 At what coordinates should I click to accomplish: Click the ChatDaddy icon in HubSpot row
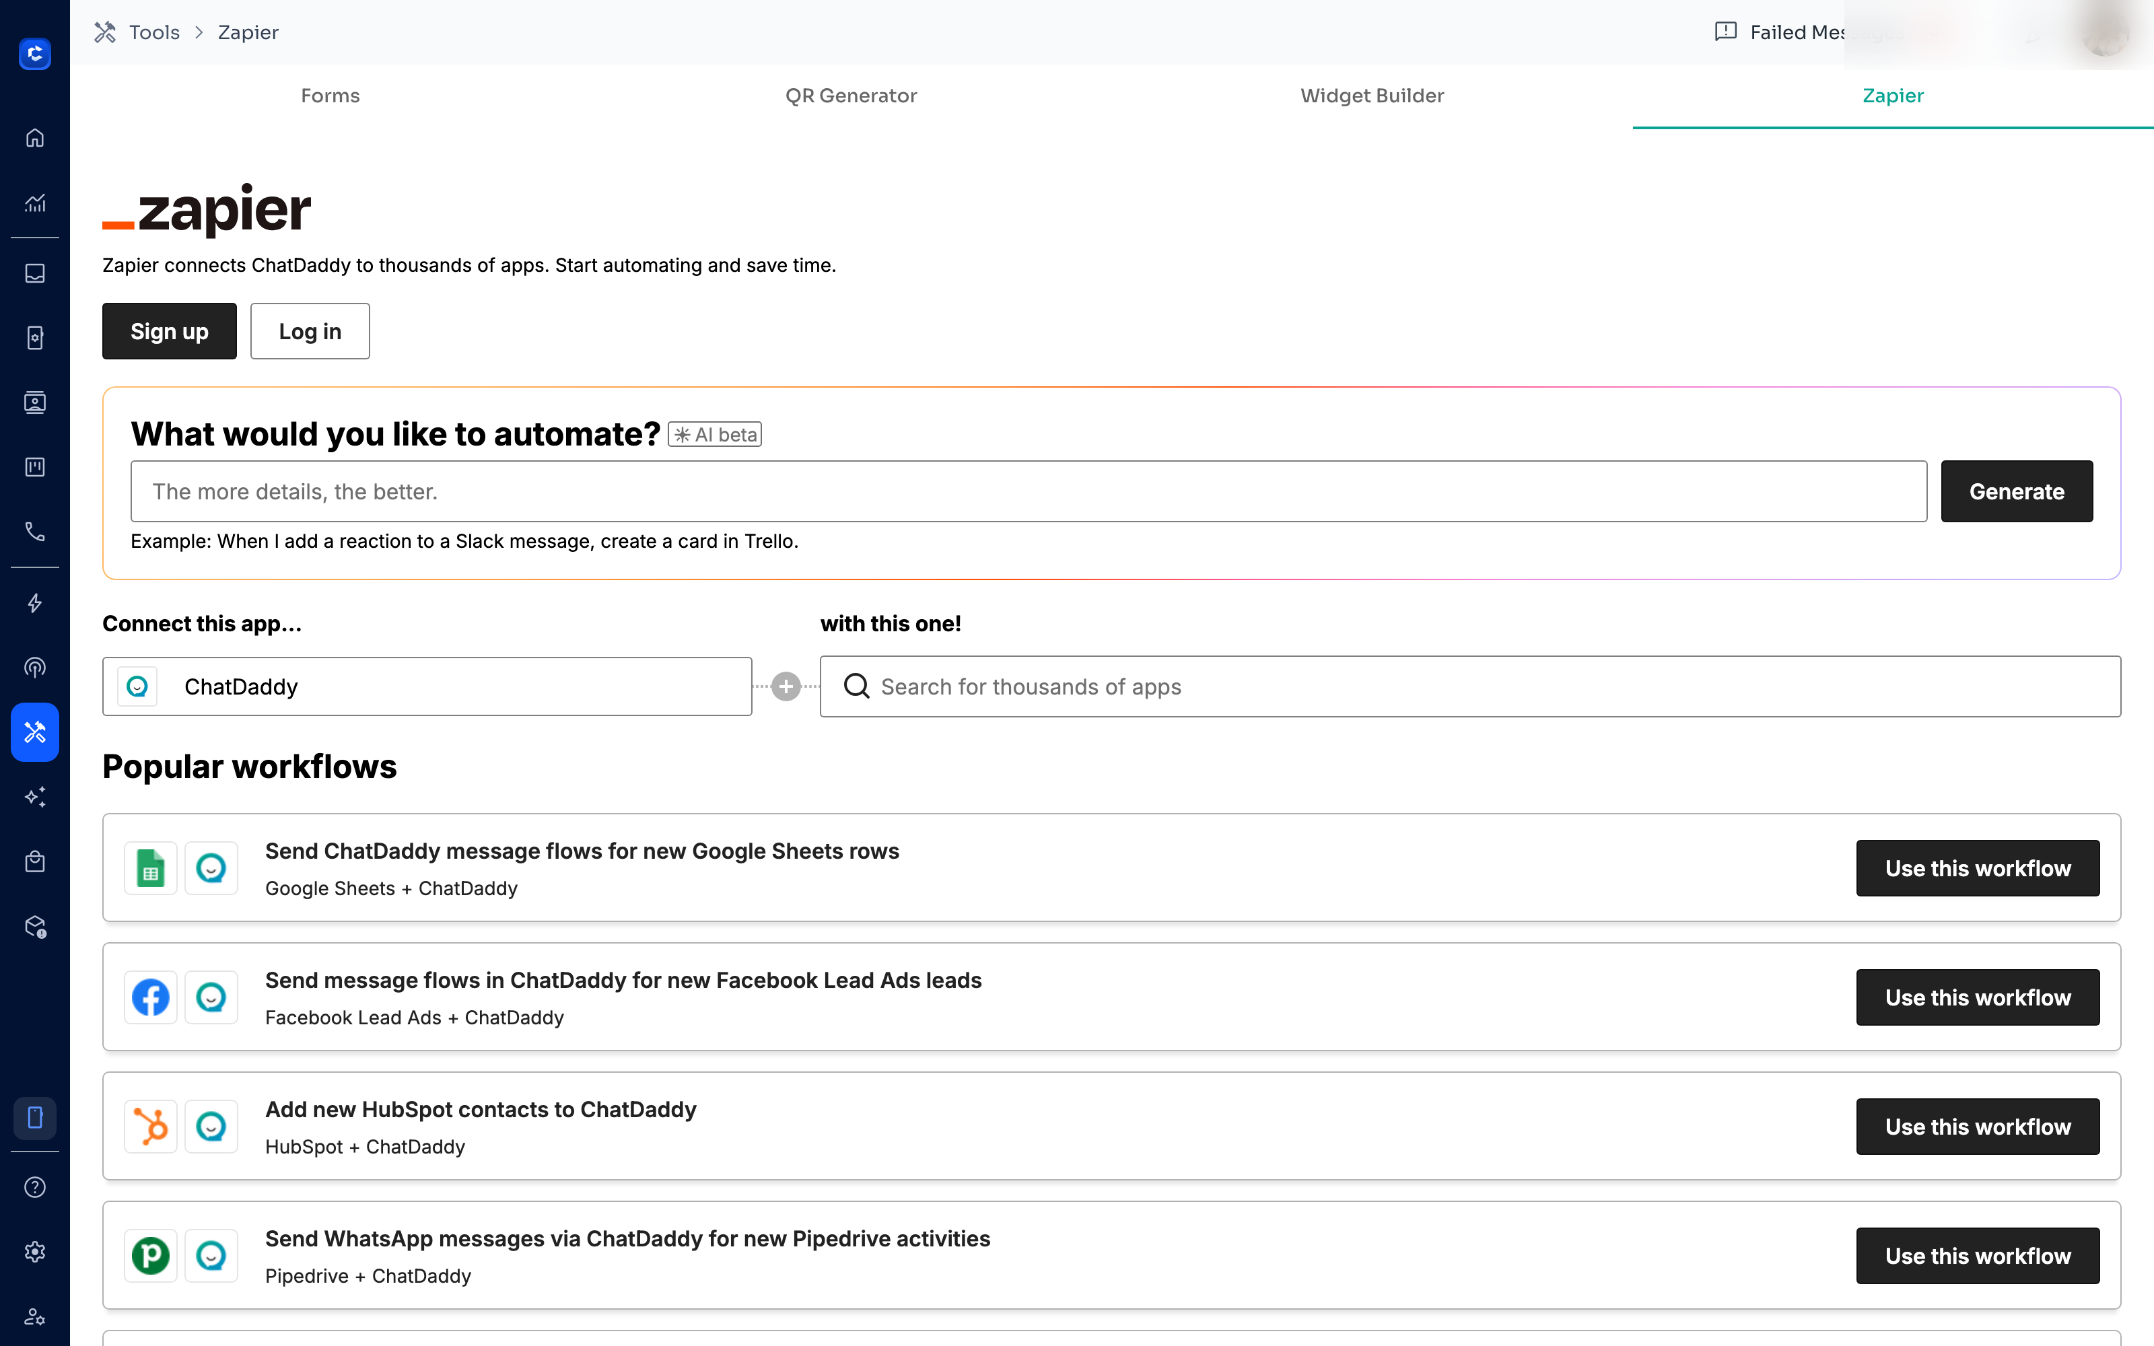[x=211, y=1126]
